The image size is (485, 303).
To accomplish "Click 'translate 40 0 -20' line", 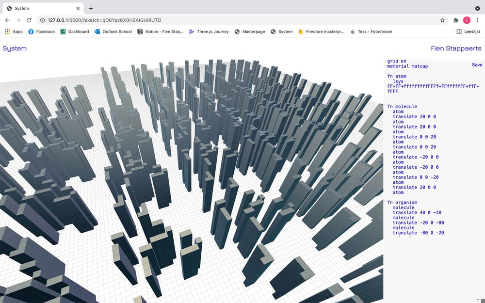I will [x=417, y=213].
